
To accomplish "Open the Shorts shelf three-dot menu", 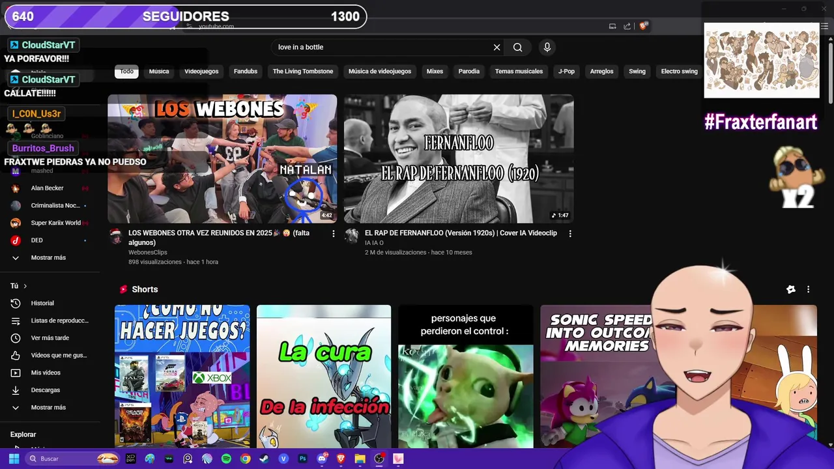I will click(808, 289).
